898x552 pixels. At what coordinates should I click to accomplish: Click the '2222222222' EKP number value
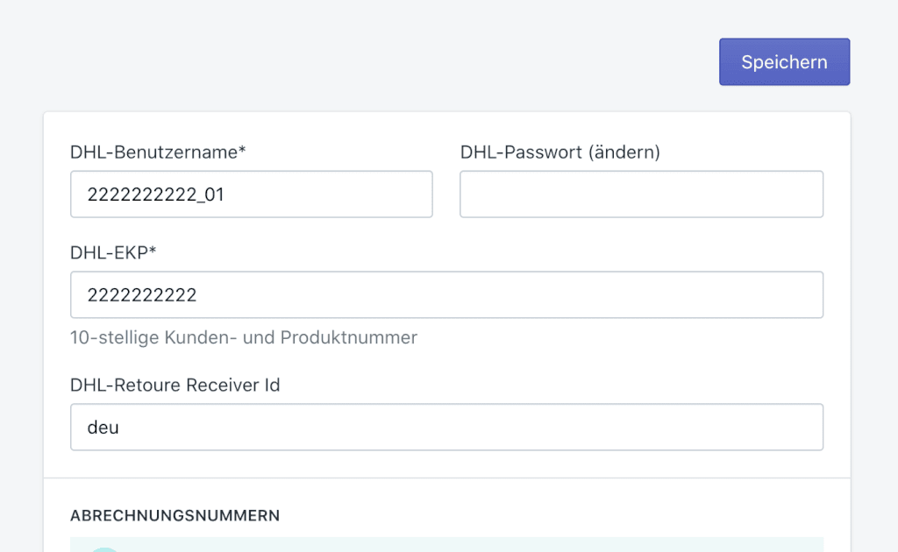point(142,295)
